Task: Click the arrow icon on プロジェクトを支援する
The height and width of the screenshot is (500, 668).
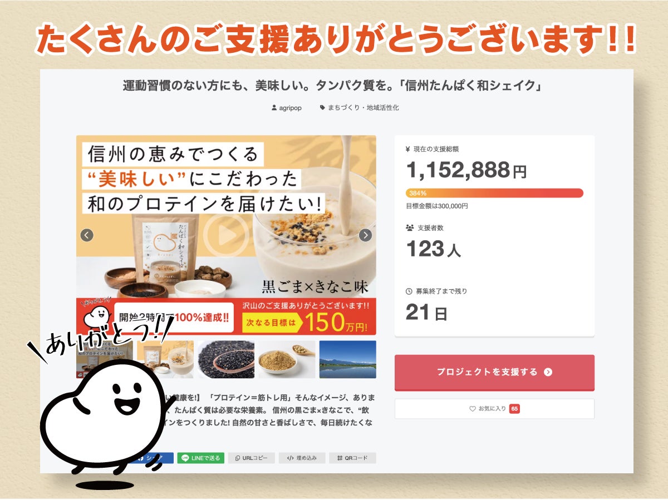Action: coord(548,372)
